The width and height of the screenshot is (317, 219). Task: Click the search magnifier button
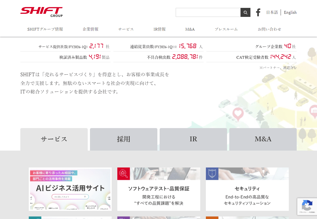pos(245,12)
